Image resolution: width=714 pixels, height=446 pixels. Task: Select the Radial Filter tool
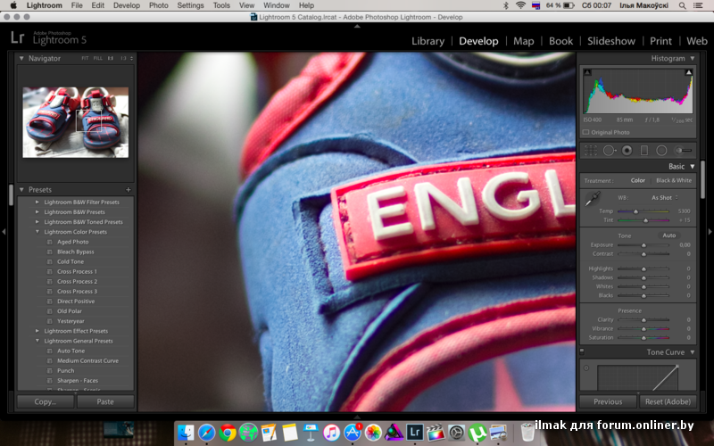[x=661, y=150]
